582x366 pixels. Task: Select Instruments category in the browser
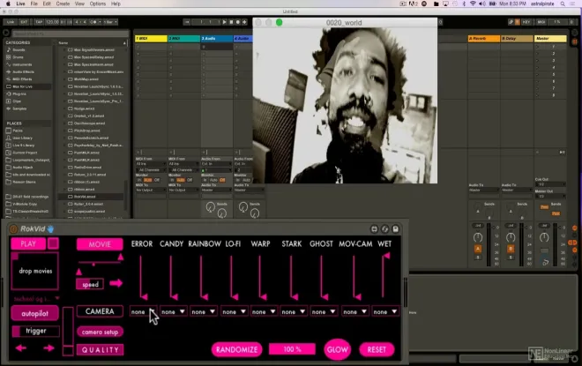[x=22, y=64]
